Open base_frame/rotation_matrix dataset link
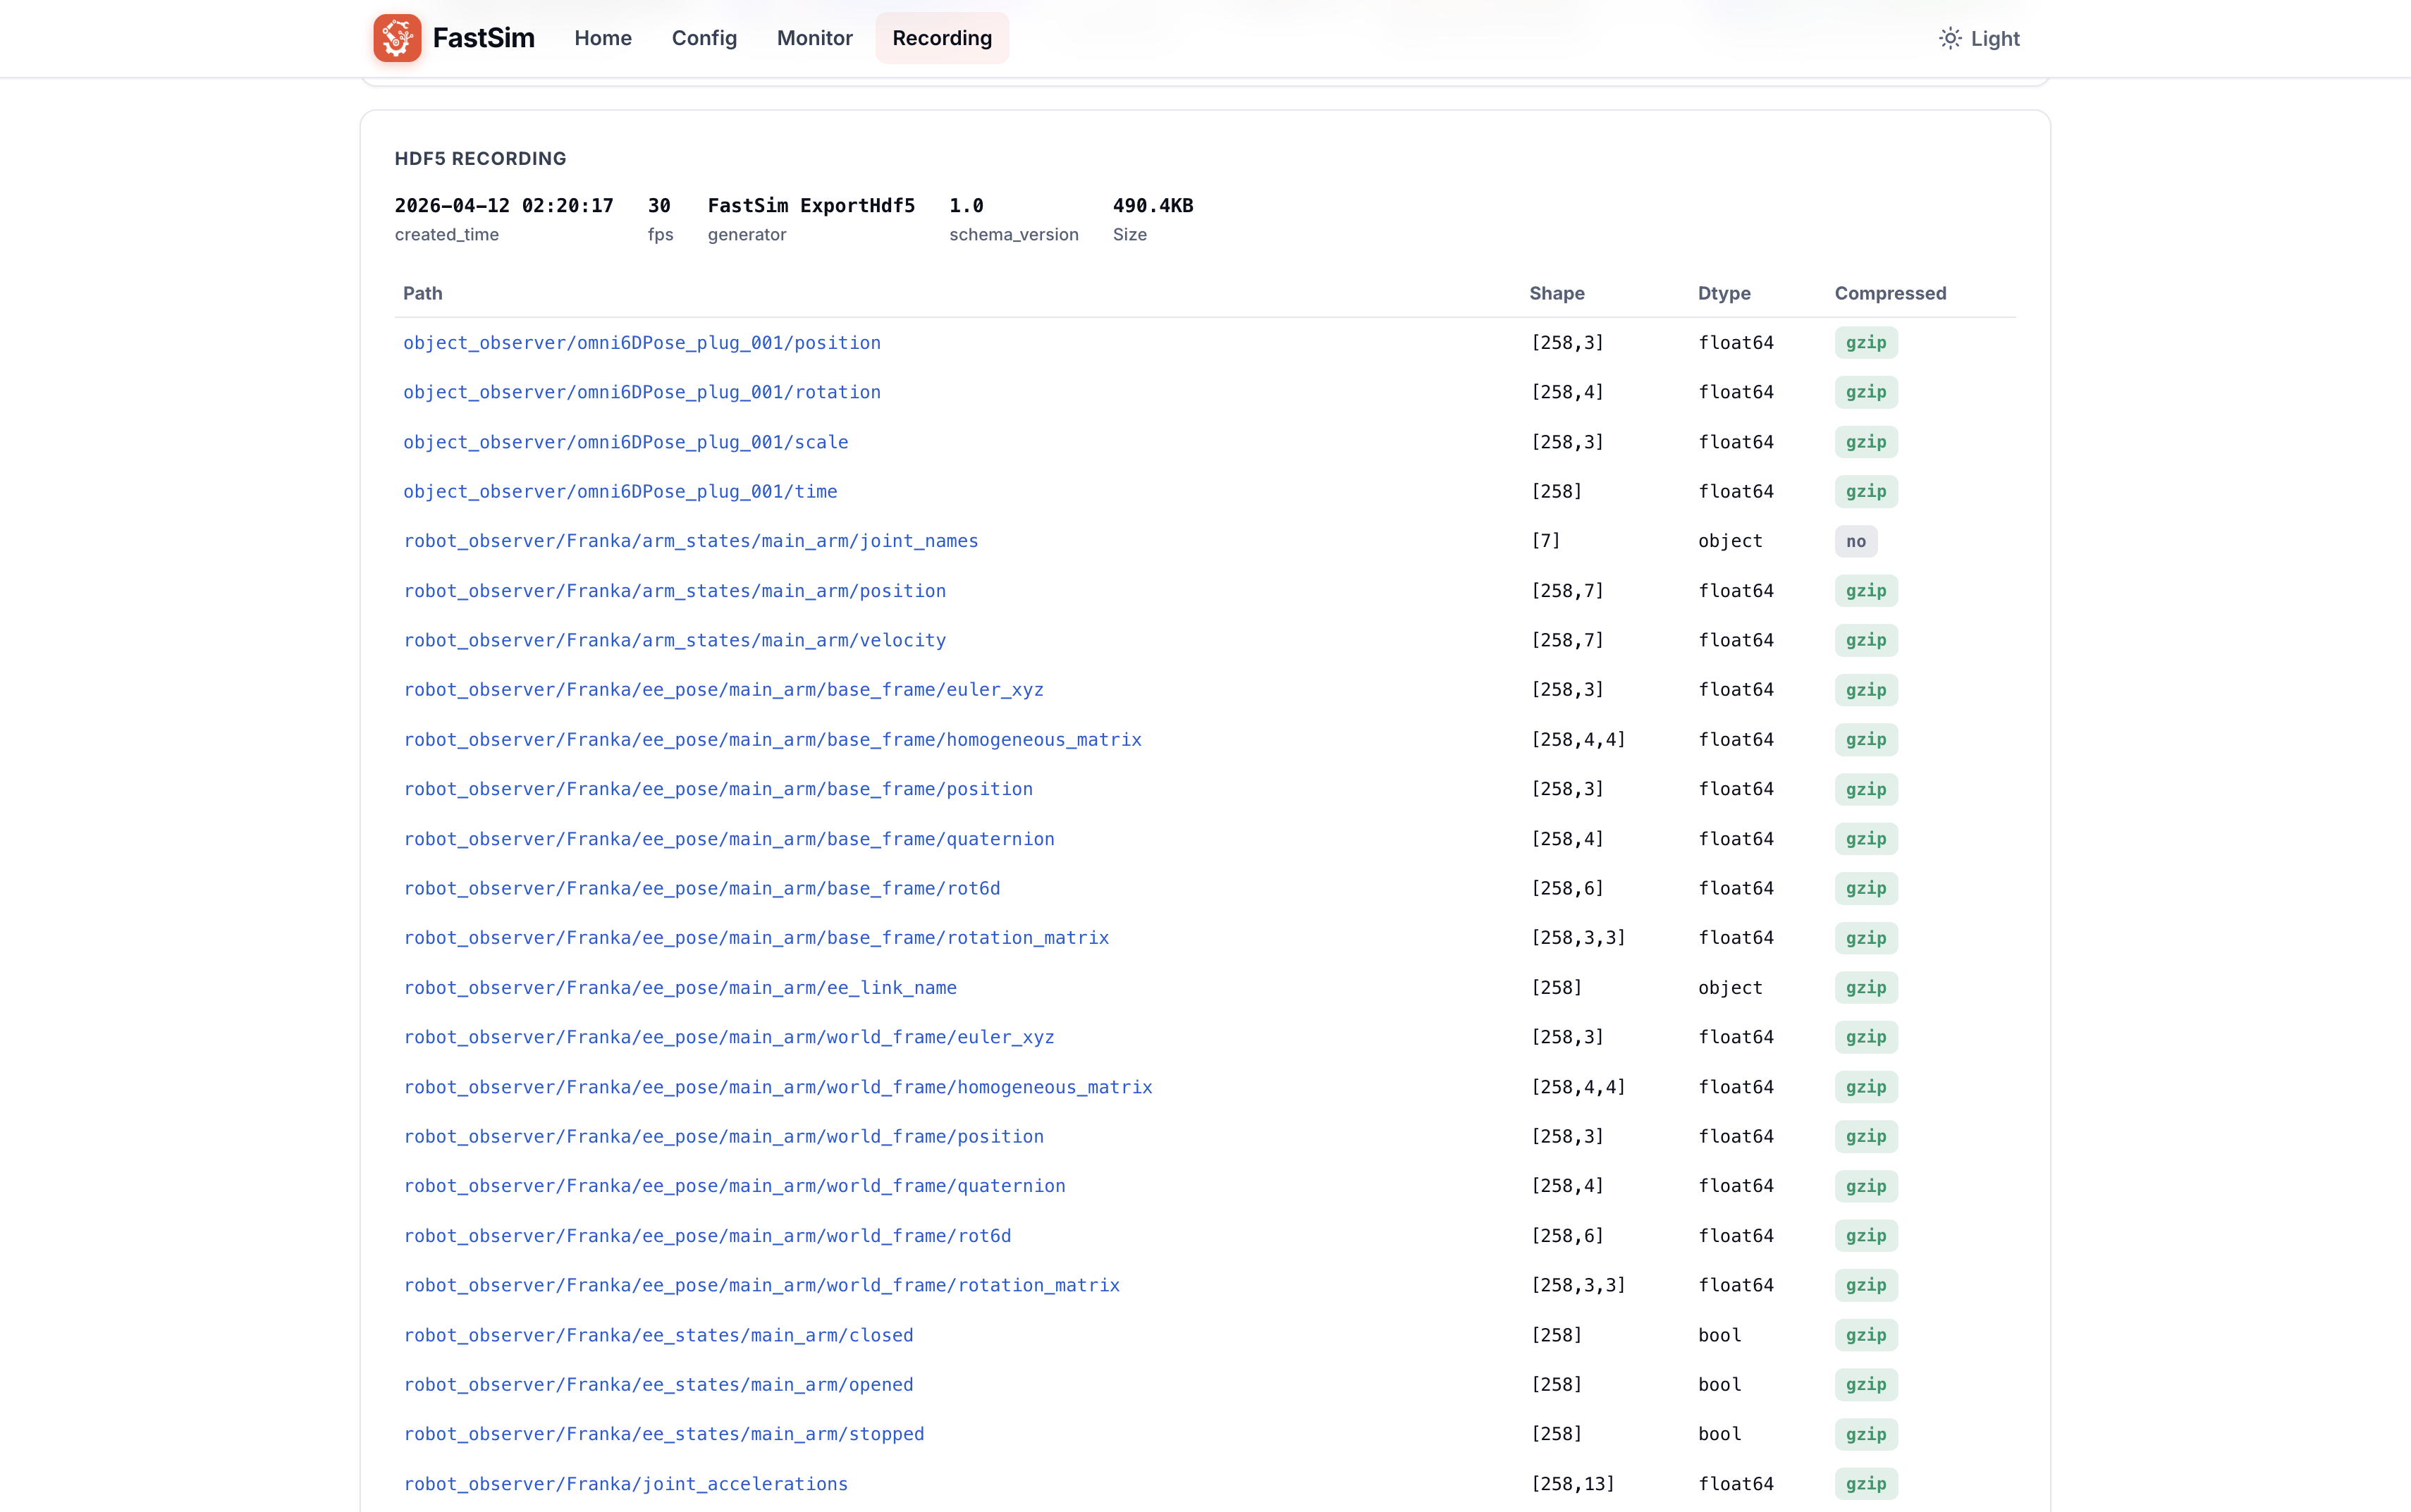This screenshot has width=2411, height=1512. tap(756, 938)
